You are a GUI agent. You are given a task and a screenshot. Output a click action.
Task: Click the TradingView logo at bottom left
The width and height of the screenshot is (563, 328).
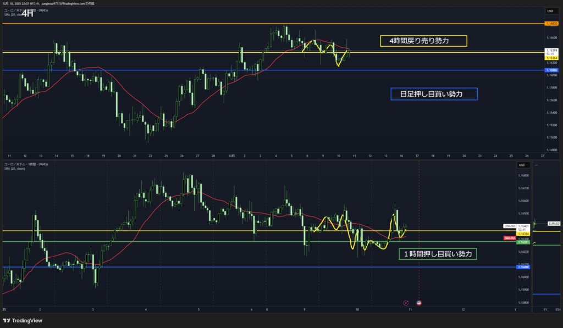23,320
